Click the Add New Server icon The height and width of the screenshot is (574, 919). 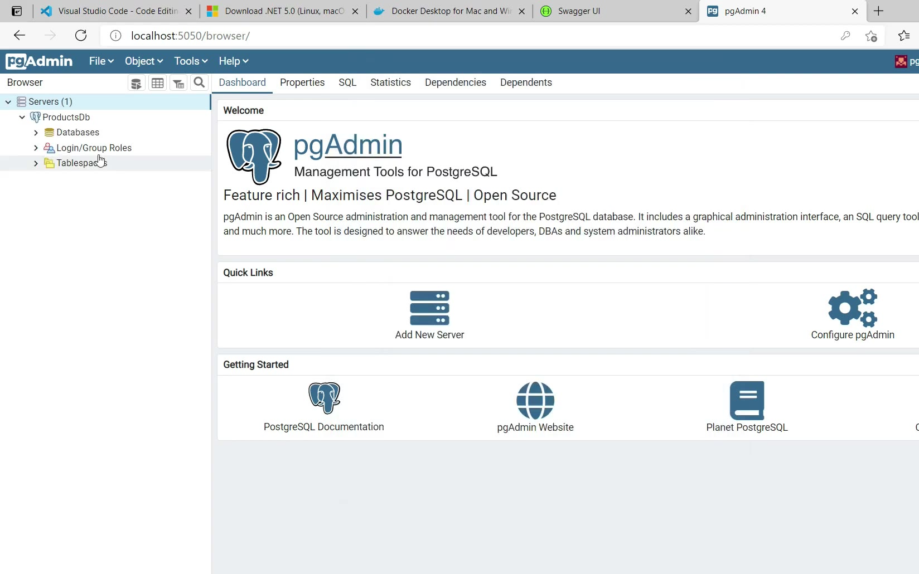(429, 308)
